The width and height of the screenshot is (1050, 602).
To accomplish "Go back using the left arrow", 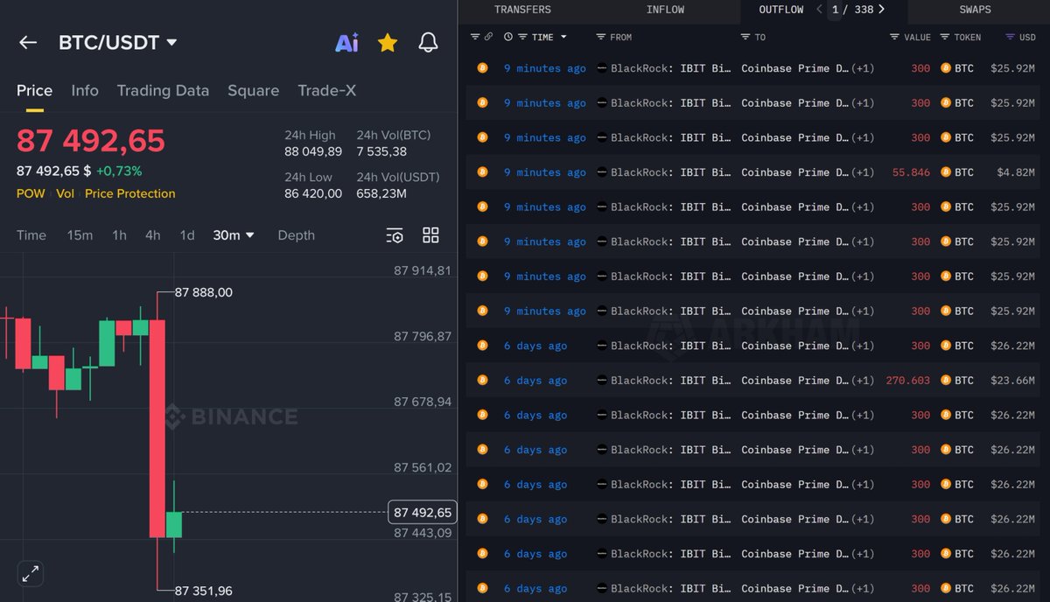I will [28, 43].
